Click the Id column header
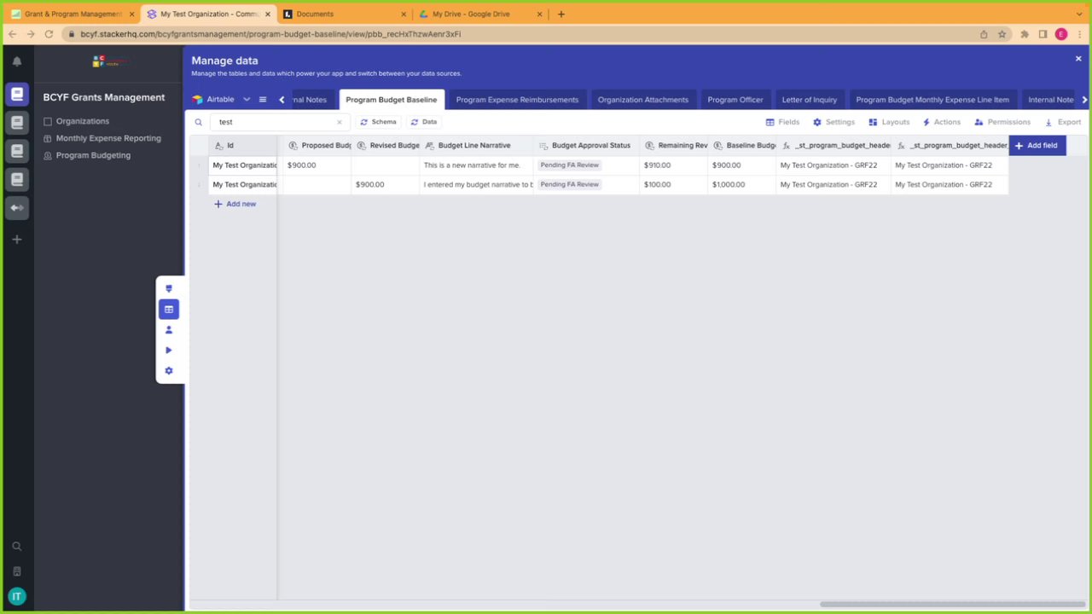This screenshot has height=614, width=1092. point(242,146)
